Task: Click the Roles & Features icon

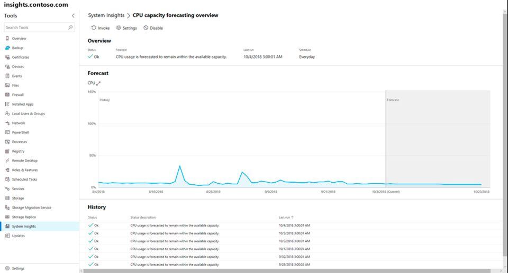Action: [x=7, y=170]
